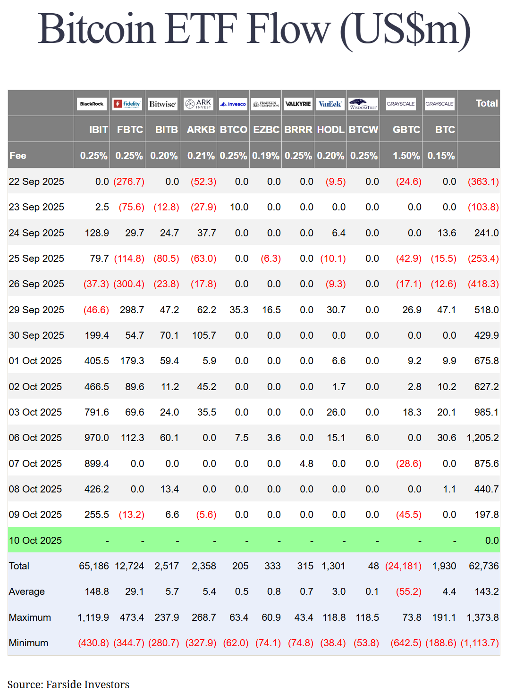507x692 pixels.
Task: Click the '08 Oct 2025' date label
Action: [35, 489]
